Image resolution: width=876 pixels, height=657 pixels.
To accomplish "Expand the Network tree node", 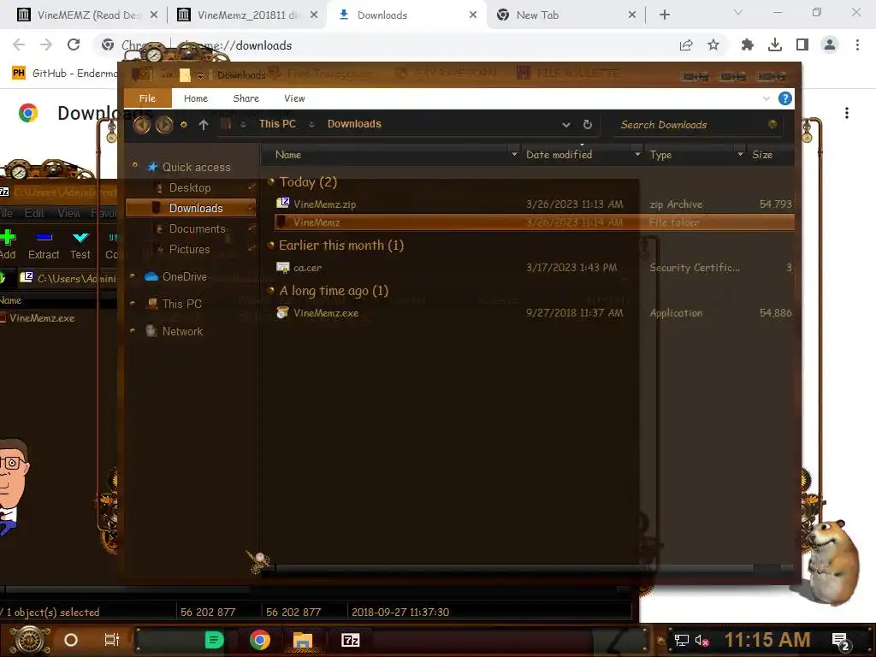I will pyautogui.click(x=133, y=330).
